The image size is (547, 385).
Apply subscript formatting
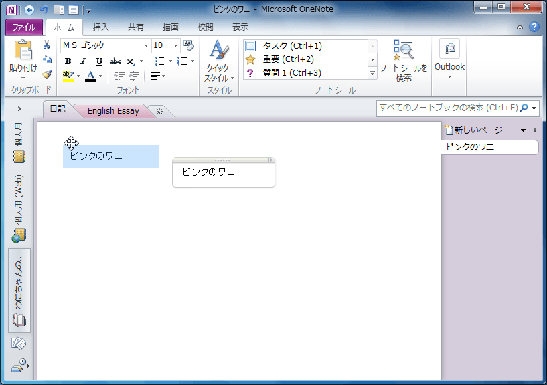131,61
